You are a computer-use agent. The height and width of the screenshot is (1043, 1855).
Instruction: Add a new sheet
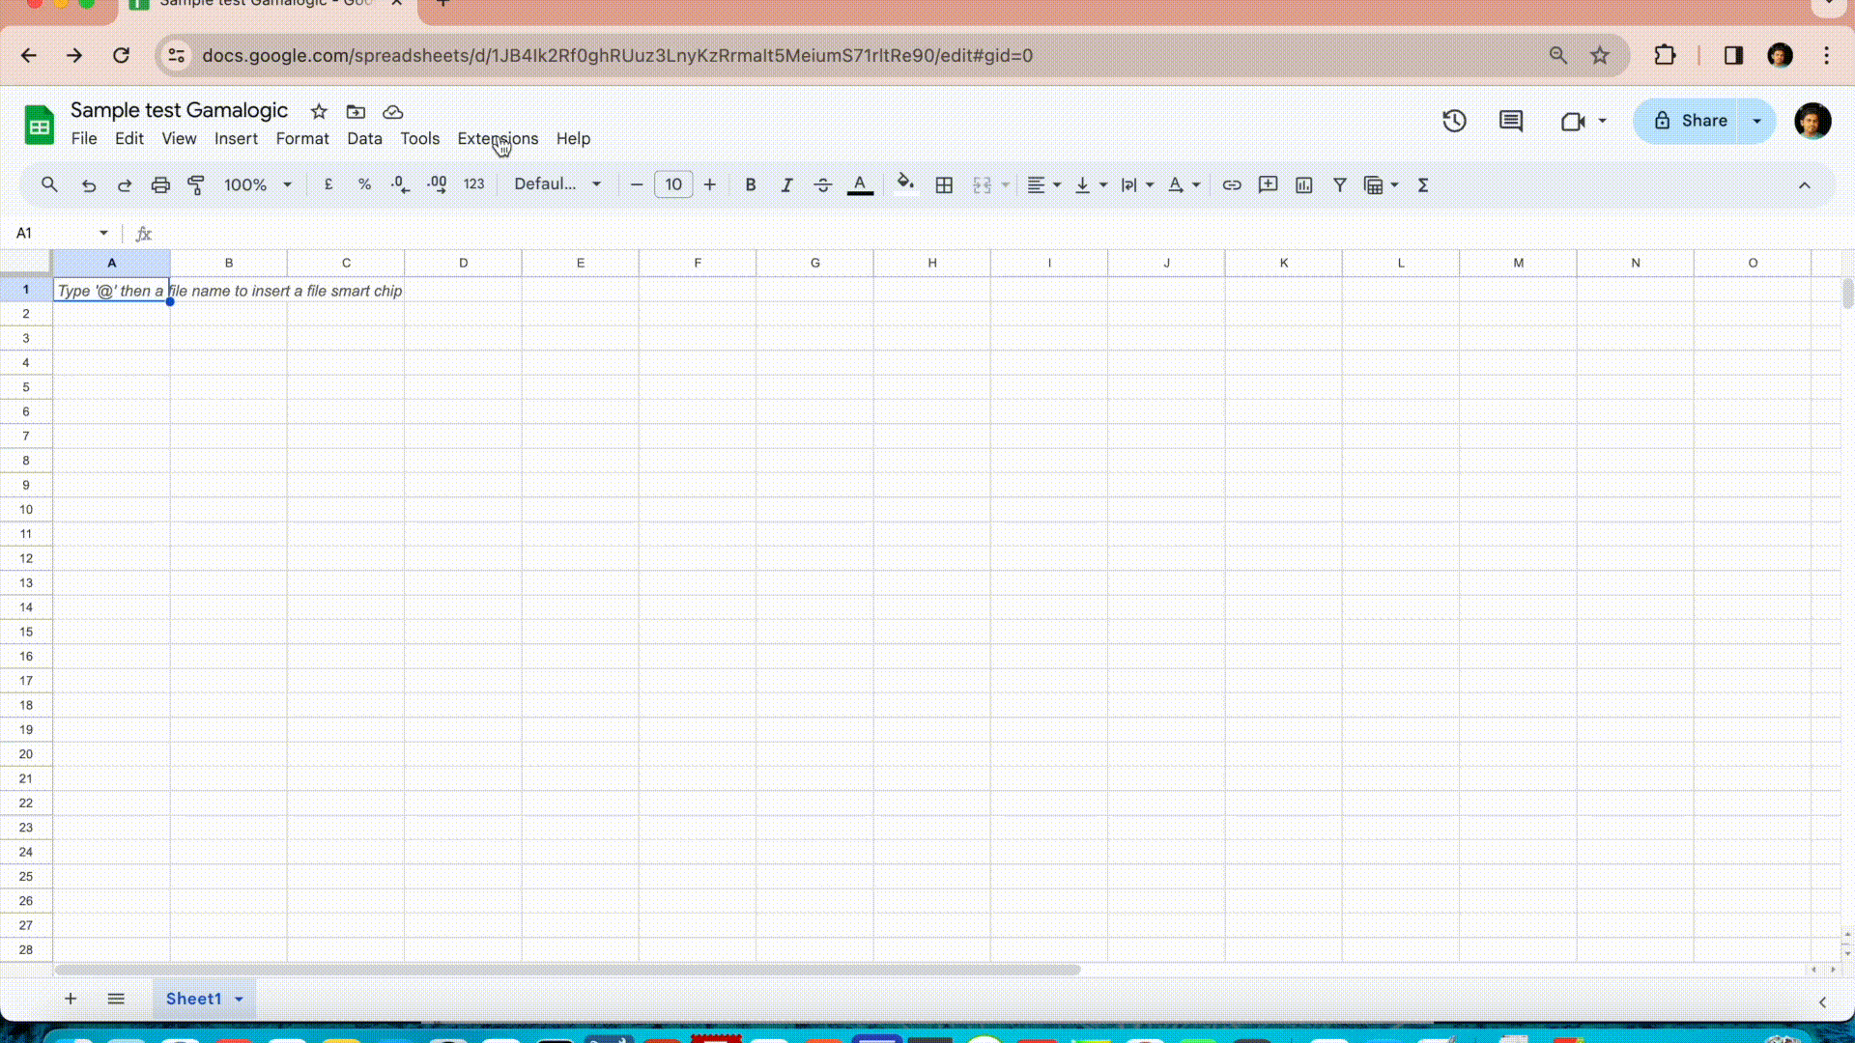pos(69,999)
